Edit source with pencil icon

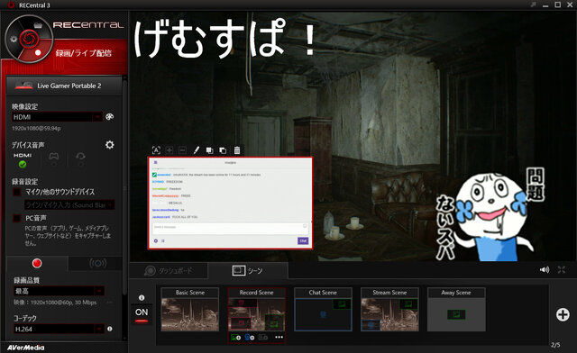197,150
